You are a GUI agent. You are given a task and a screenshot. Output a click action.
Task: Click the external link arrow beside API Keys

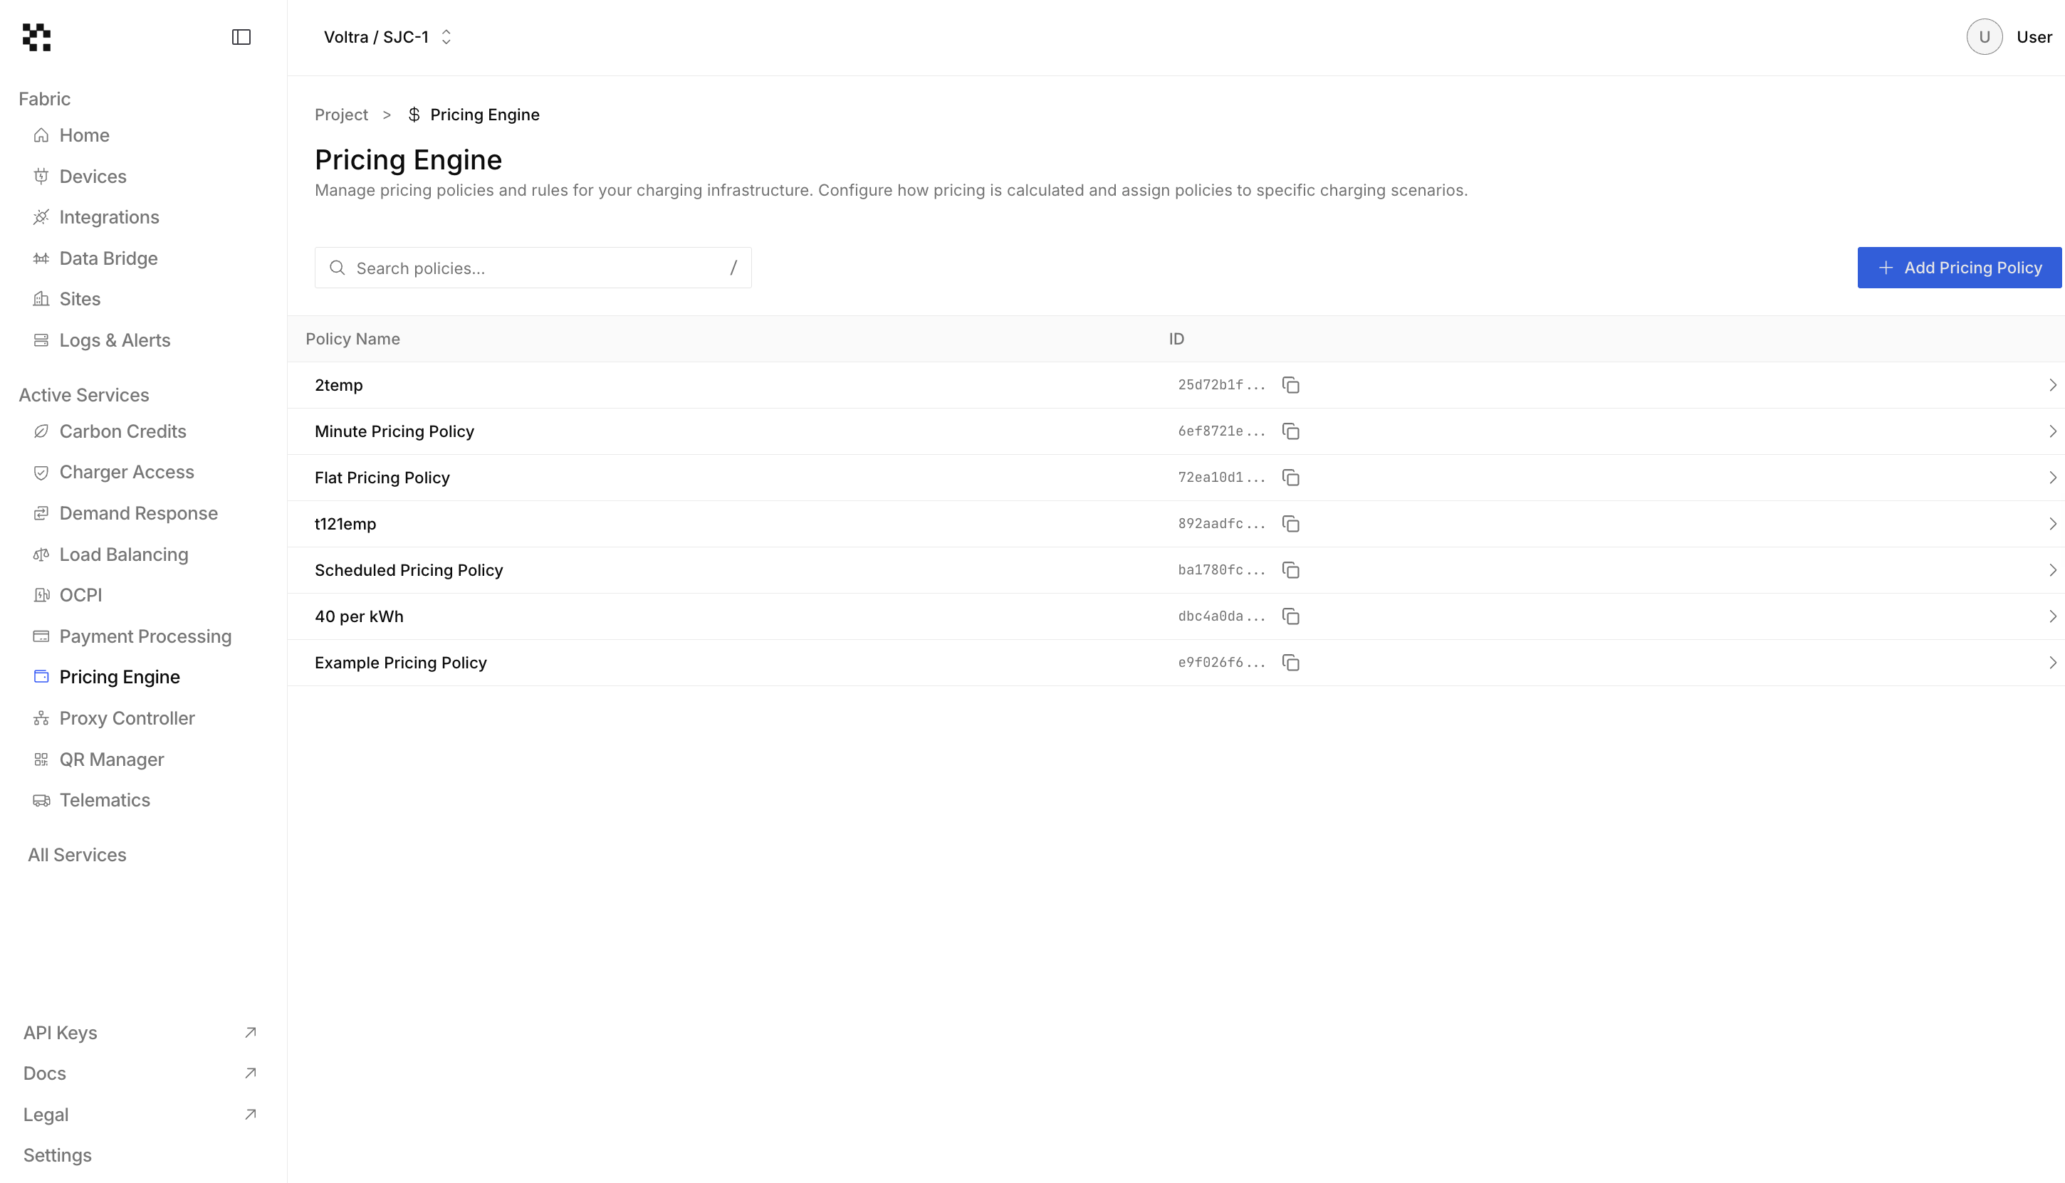coord(251,1033)
